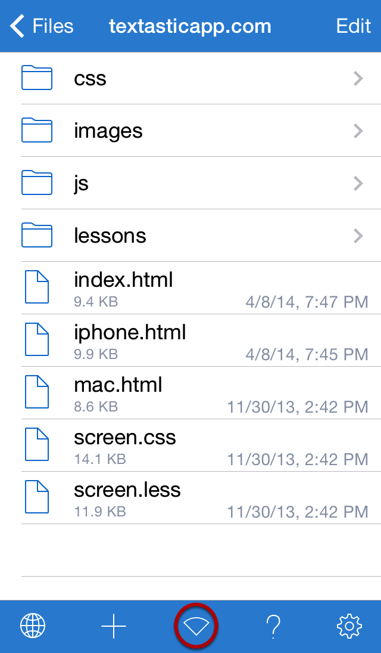Open the globe web browser icon

coord(33,626)
